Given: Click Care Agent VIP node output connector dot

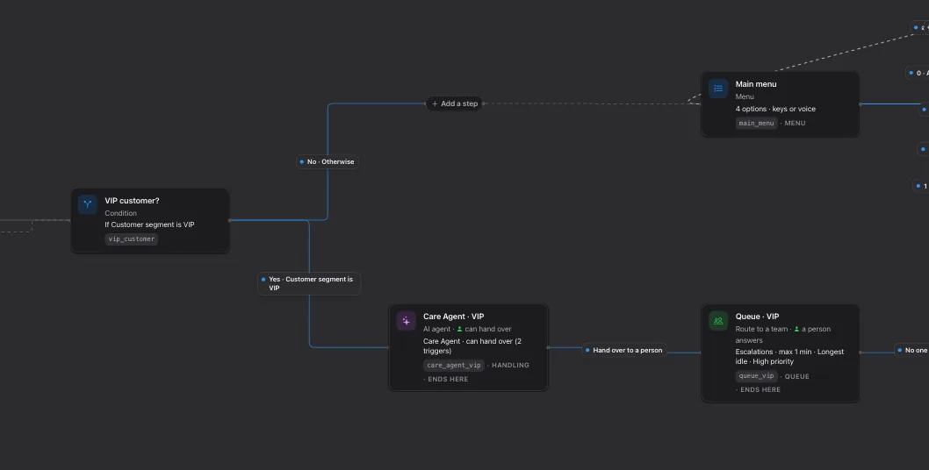Looking at the screenshot, I should coord(548,347).
